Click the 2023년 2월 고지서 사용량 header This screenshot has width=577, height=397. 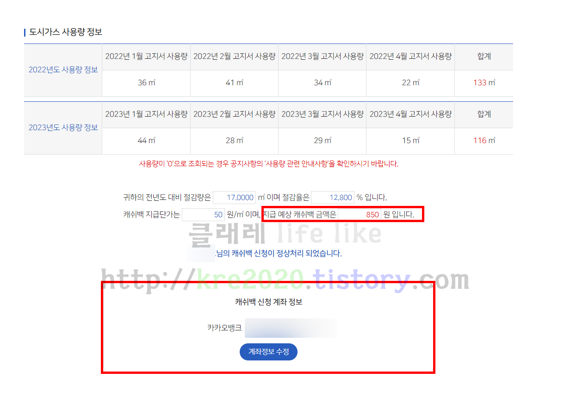click(x=234, y=114)
